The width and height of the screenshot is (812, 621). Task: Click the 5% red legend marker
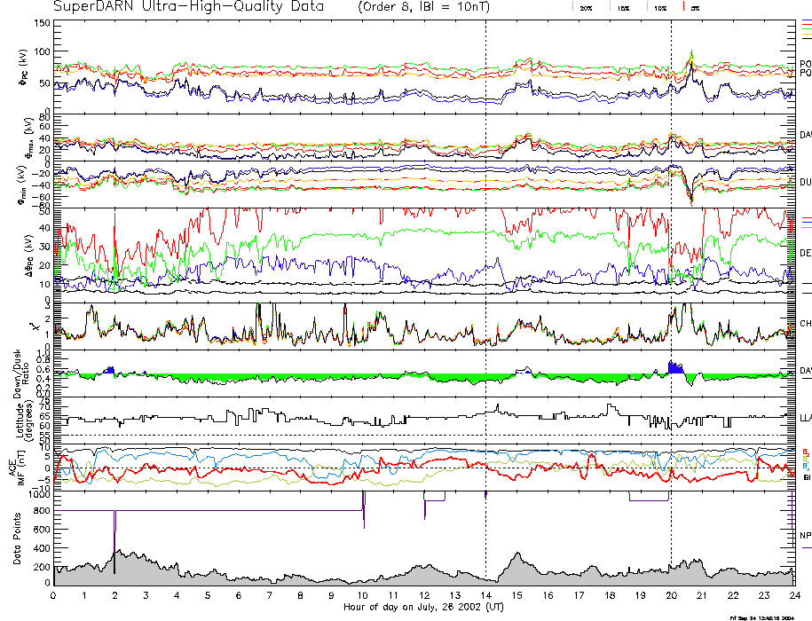point(684,7)
